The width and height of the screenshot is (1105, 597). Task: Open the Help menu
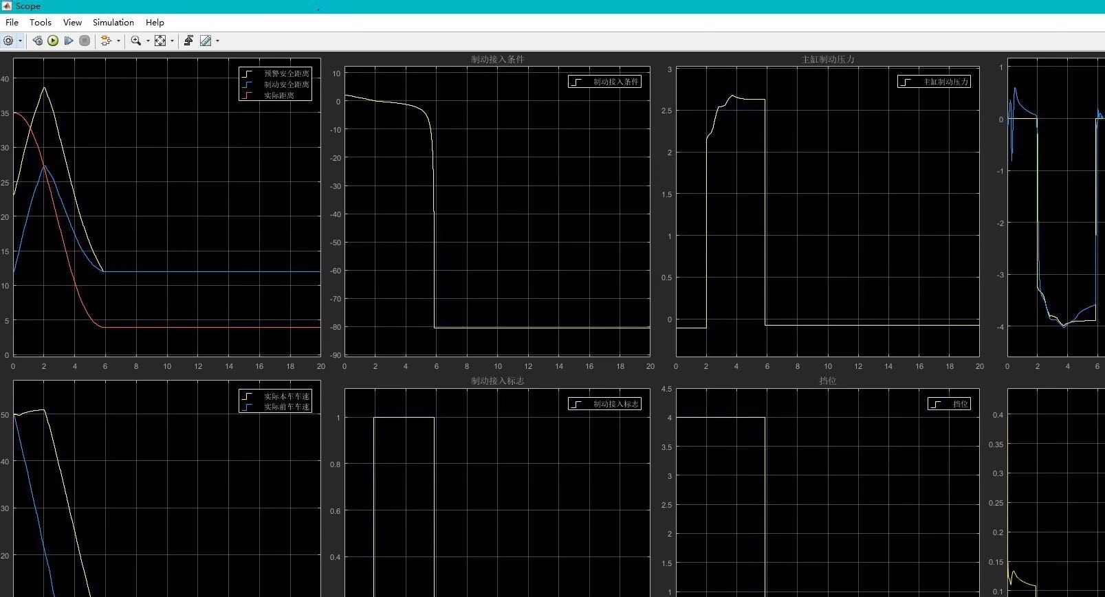click(155, 22)
